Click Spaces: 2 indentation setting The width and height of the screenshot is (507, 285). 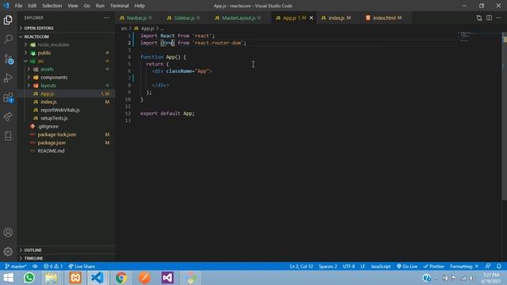(328, 266)
